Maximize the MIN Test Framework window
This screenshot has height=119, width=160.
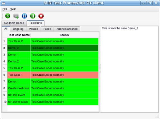[150, 3]
